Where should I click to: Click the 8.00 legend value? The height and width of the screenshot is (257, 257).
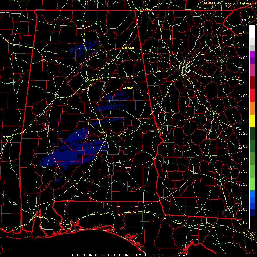point(243,32)
